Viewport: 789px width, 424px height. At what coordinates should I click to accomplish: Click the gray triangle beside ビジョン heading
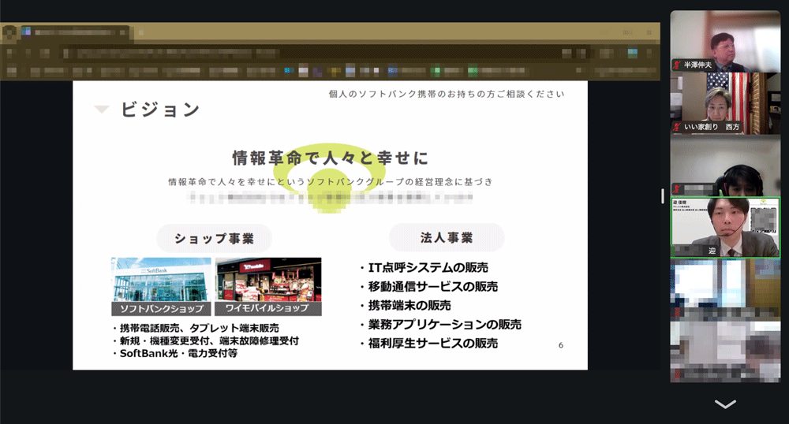(101, 110)
